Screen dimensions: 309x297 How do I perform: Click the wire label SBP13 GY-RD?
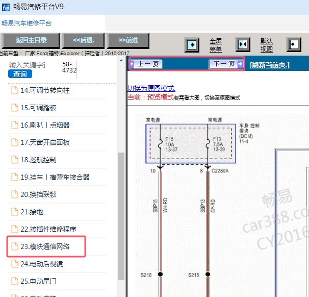click(x=208, y=206)
